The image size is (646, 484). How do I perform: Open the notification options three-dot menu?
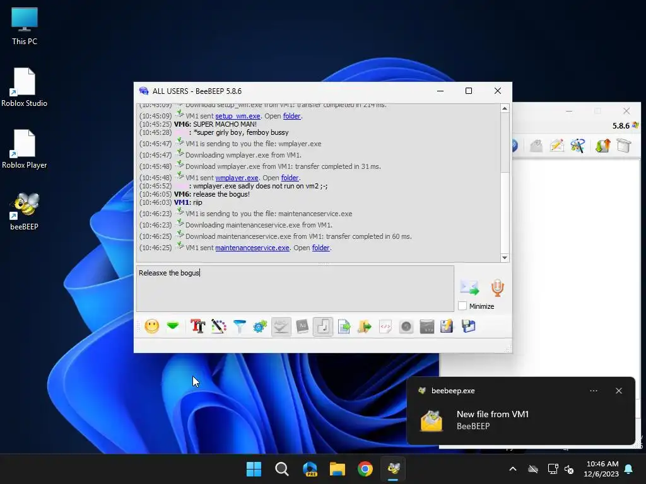[x=594, y=391]
